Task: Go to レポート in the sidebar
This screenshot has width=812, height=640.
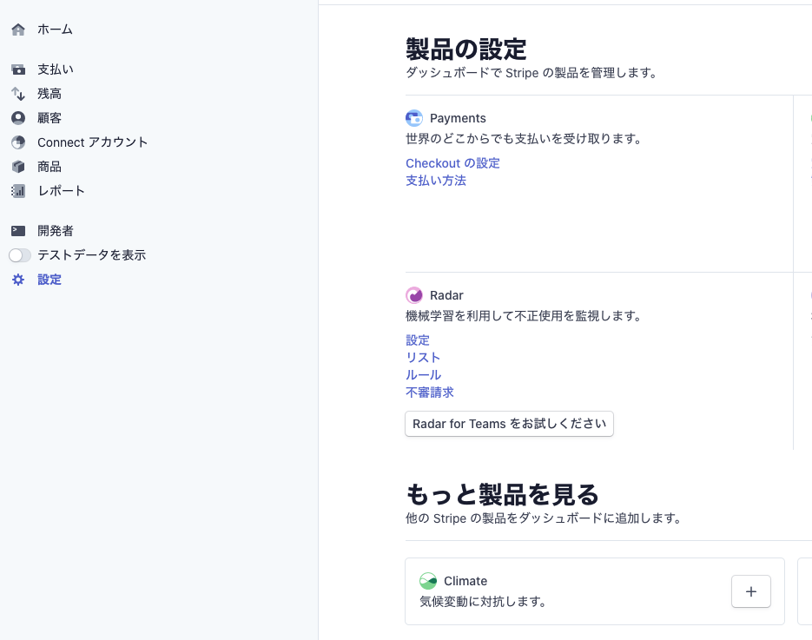Action: 61,191
